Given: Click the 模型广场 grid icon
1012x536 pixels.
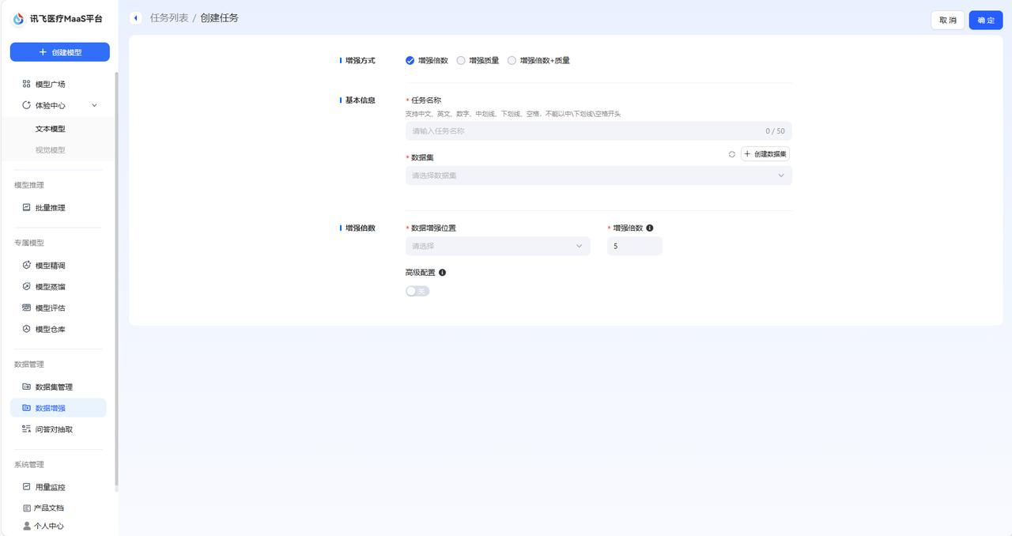Looking at the screenshot, I should pyautogui.click(x=26, y=84).
